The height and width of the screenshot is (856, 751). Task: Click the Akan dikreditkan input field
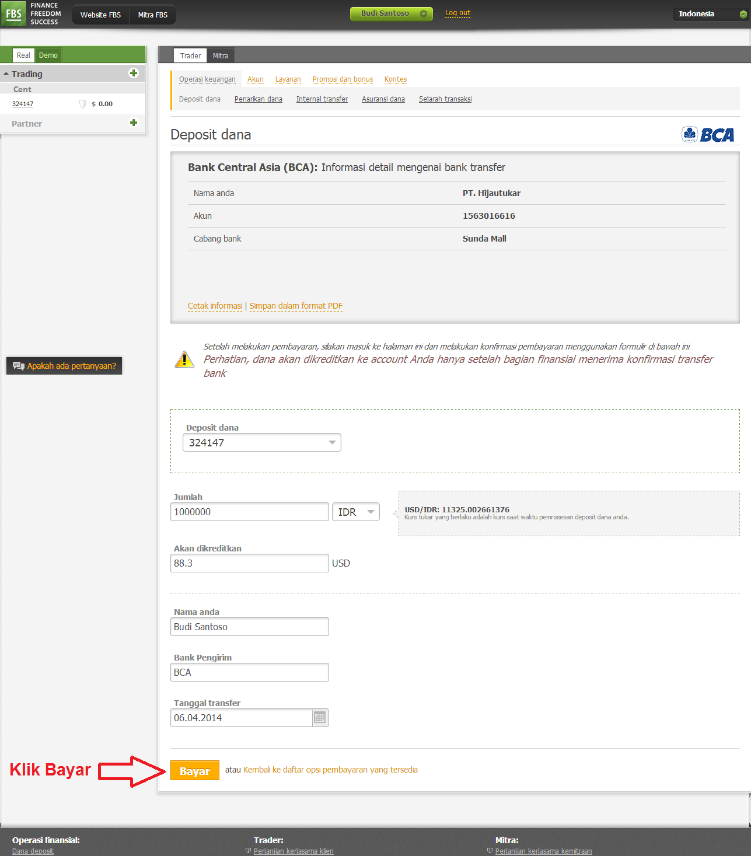pos(250,563)
